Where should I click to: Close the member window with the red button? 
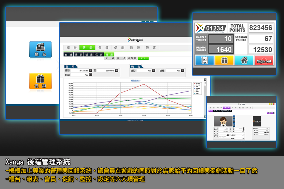tap(273, 104)
